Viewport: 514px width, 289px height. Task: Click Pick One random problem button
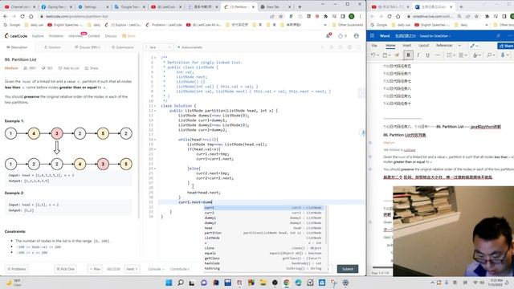[66, 269]
